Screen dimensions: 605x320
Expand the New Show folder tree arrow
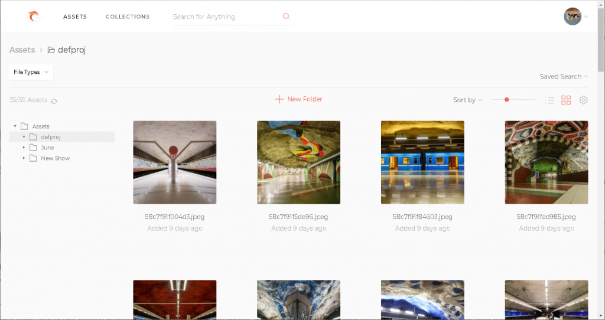click(24, 158)
